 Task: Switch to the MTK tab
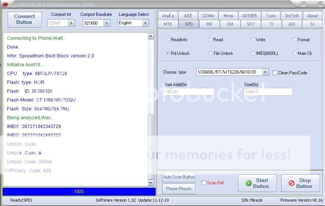pyautogui.click(x=168, y=24)
